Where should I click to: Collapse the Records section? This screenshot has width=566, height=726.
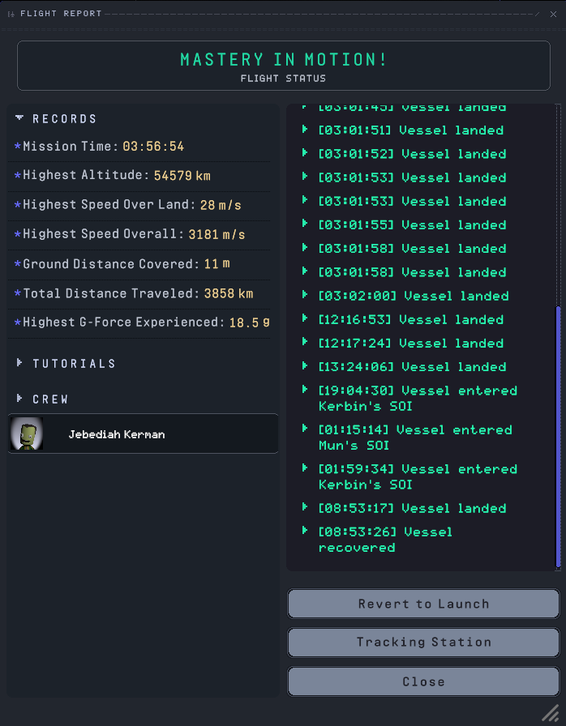tap(19, 118)
